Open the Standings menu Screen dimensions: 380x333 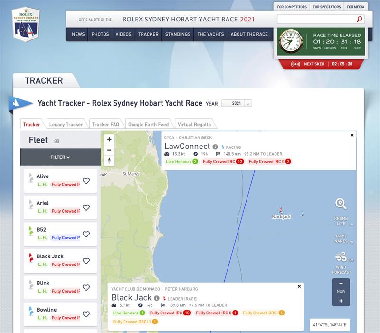178,34
